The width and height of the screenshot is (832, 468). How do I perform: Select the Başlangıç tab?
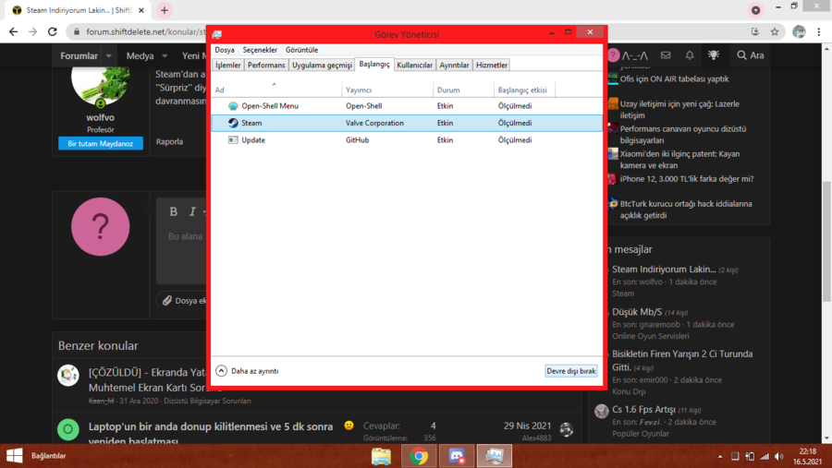pyautogui.click(x=374, y=64)
